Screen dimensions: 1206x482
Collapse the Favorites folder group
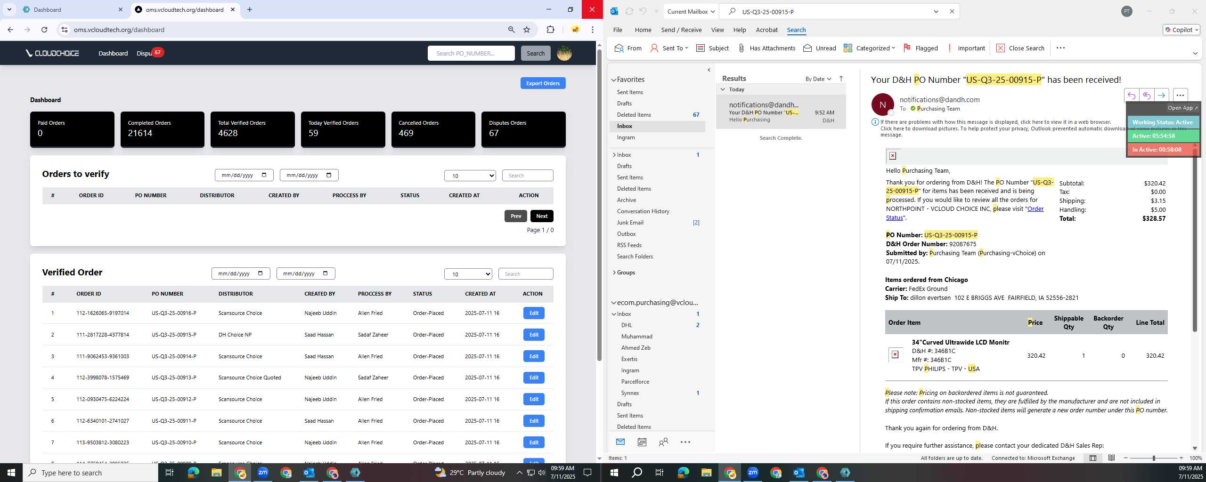click(x=614, y=80)
